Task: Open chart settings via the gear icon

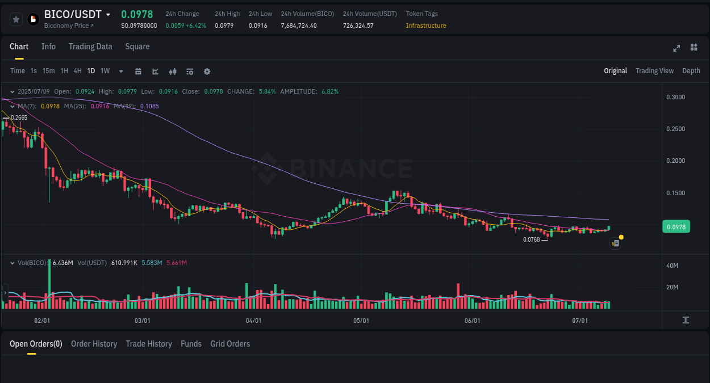Action: pyautogui.click(x=207, y=71)
